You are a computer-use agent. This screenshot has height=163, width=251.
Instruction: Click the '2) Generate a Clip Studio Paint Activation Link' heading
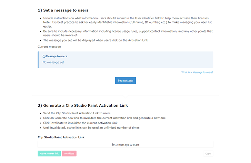tap(83, 105)
